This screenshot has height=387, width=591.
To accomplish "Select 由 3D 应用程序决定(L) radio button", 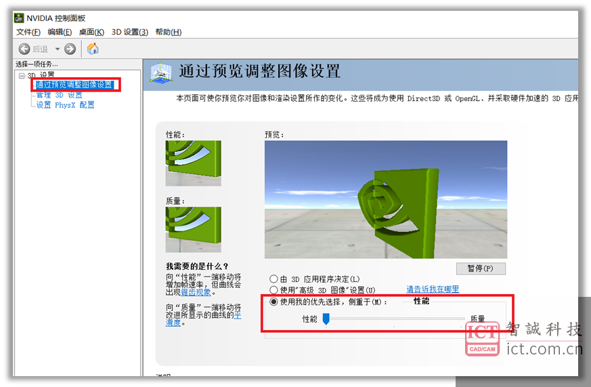I will pyautogui.click(x=273, y=279).
